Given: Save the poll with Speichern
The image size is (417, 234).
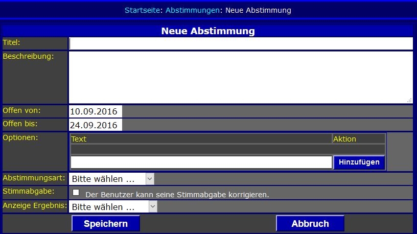Looking at the screenshot, I should point(106,224).
